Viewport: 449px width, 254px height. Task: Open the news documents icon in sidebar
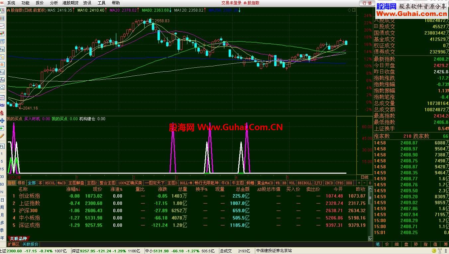(2, 41)
